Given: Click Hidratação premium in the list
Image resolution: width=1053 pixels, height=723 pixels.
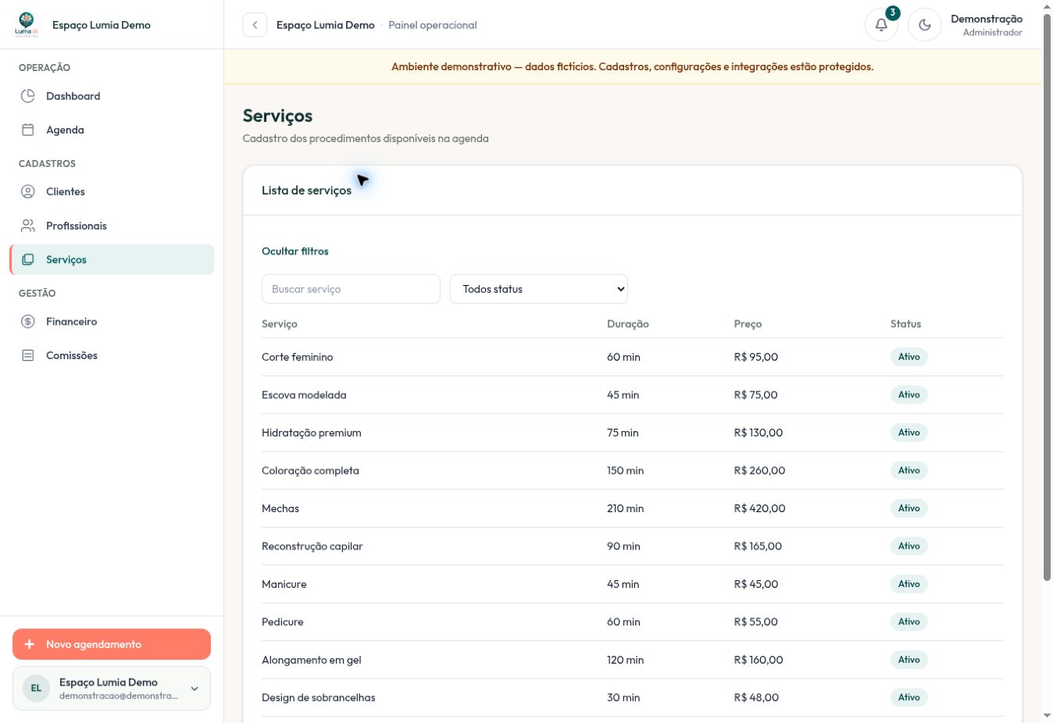Looking at the screenshot, I should (312, 433).
